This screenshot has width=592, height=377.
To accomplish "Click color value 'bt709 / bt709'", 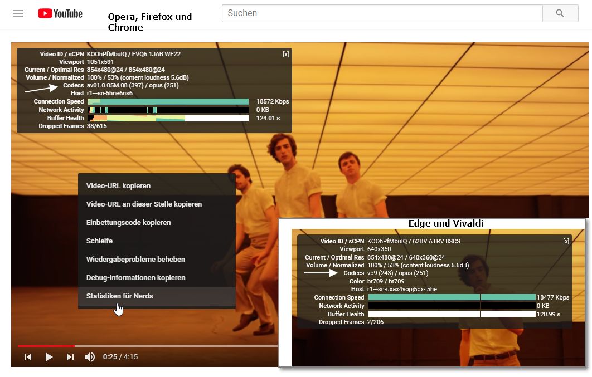I will (x=386, y=281).
